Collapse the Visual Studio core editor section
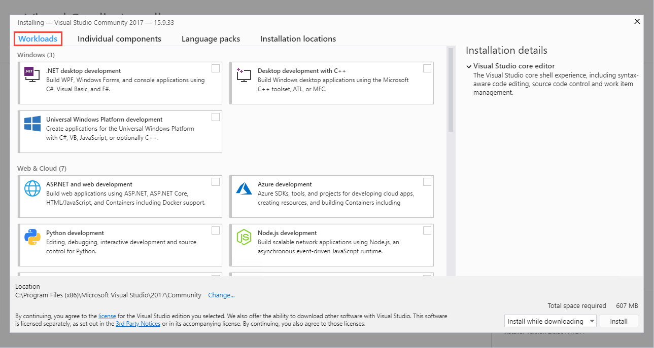 coord(469,66)
